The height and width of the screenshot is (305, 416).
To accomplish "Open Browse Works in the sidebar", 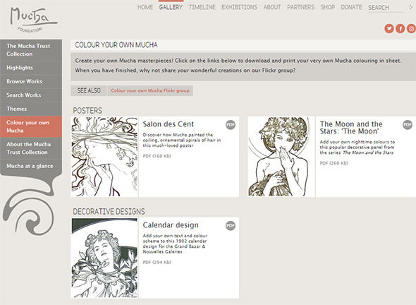I will [31, 81].
